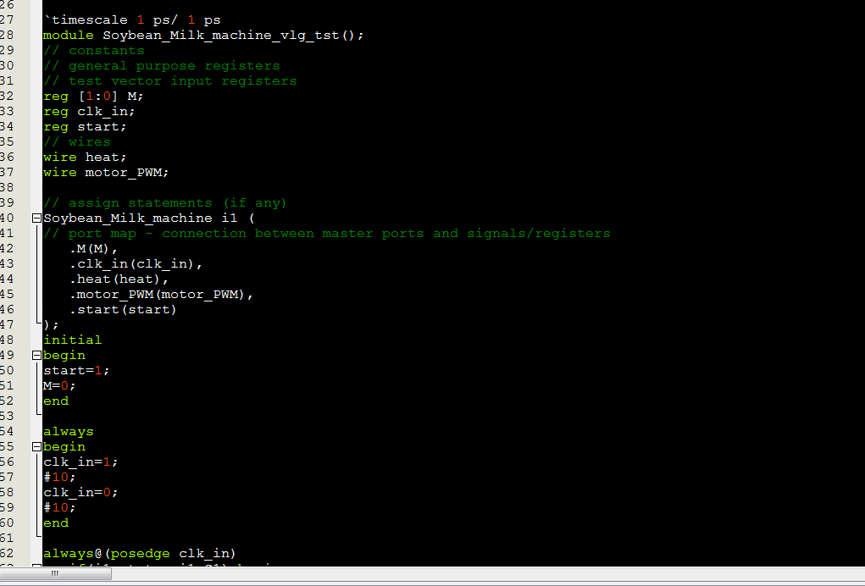Collapse the Soybean_Milk_machine i1 instantiation block

click(x=36, y=218)
